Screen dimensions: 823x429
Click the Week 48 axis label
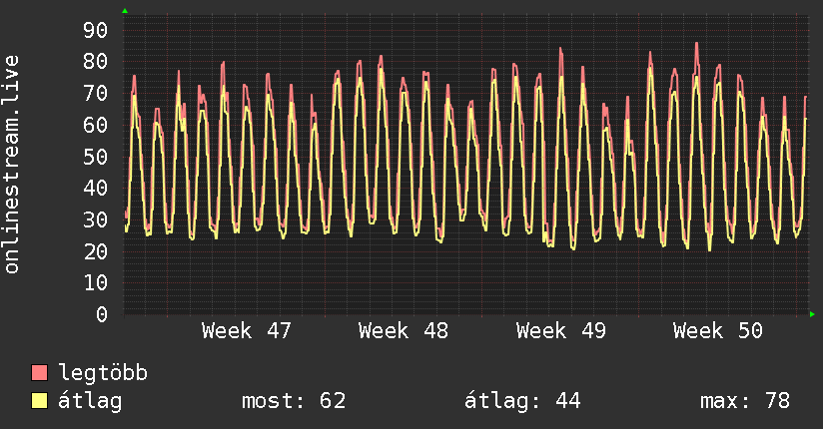tap(404, 331)
